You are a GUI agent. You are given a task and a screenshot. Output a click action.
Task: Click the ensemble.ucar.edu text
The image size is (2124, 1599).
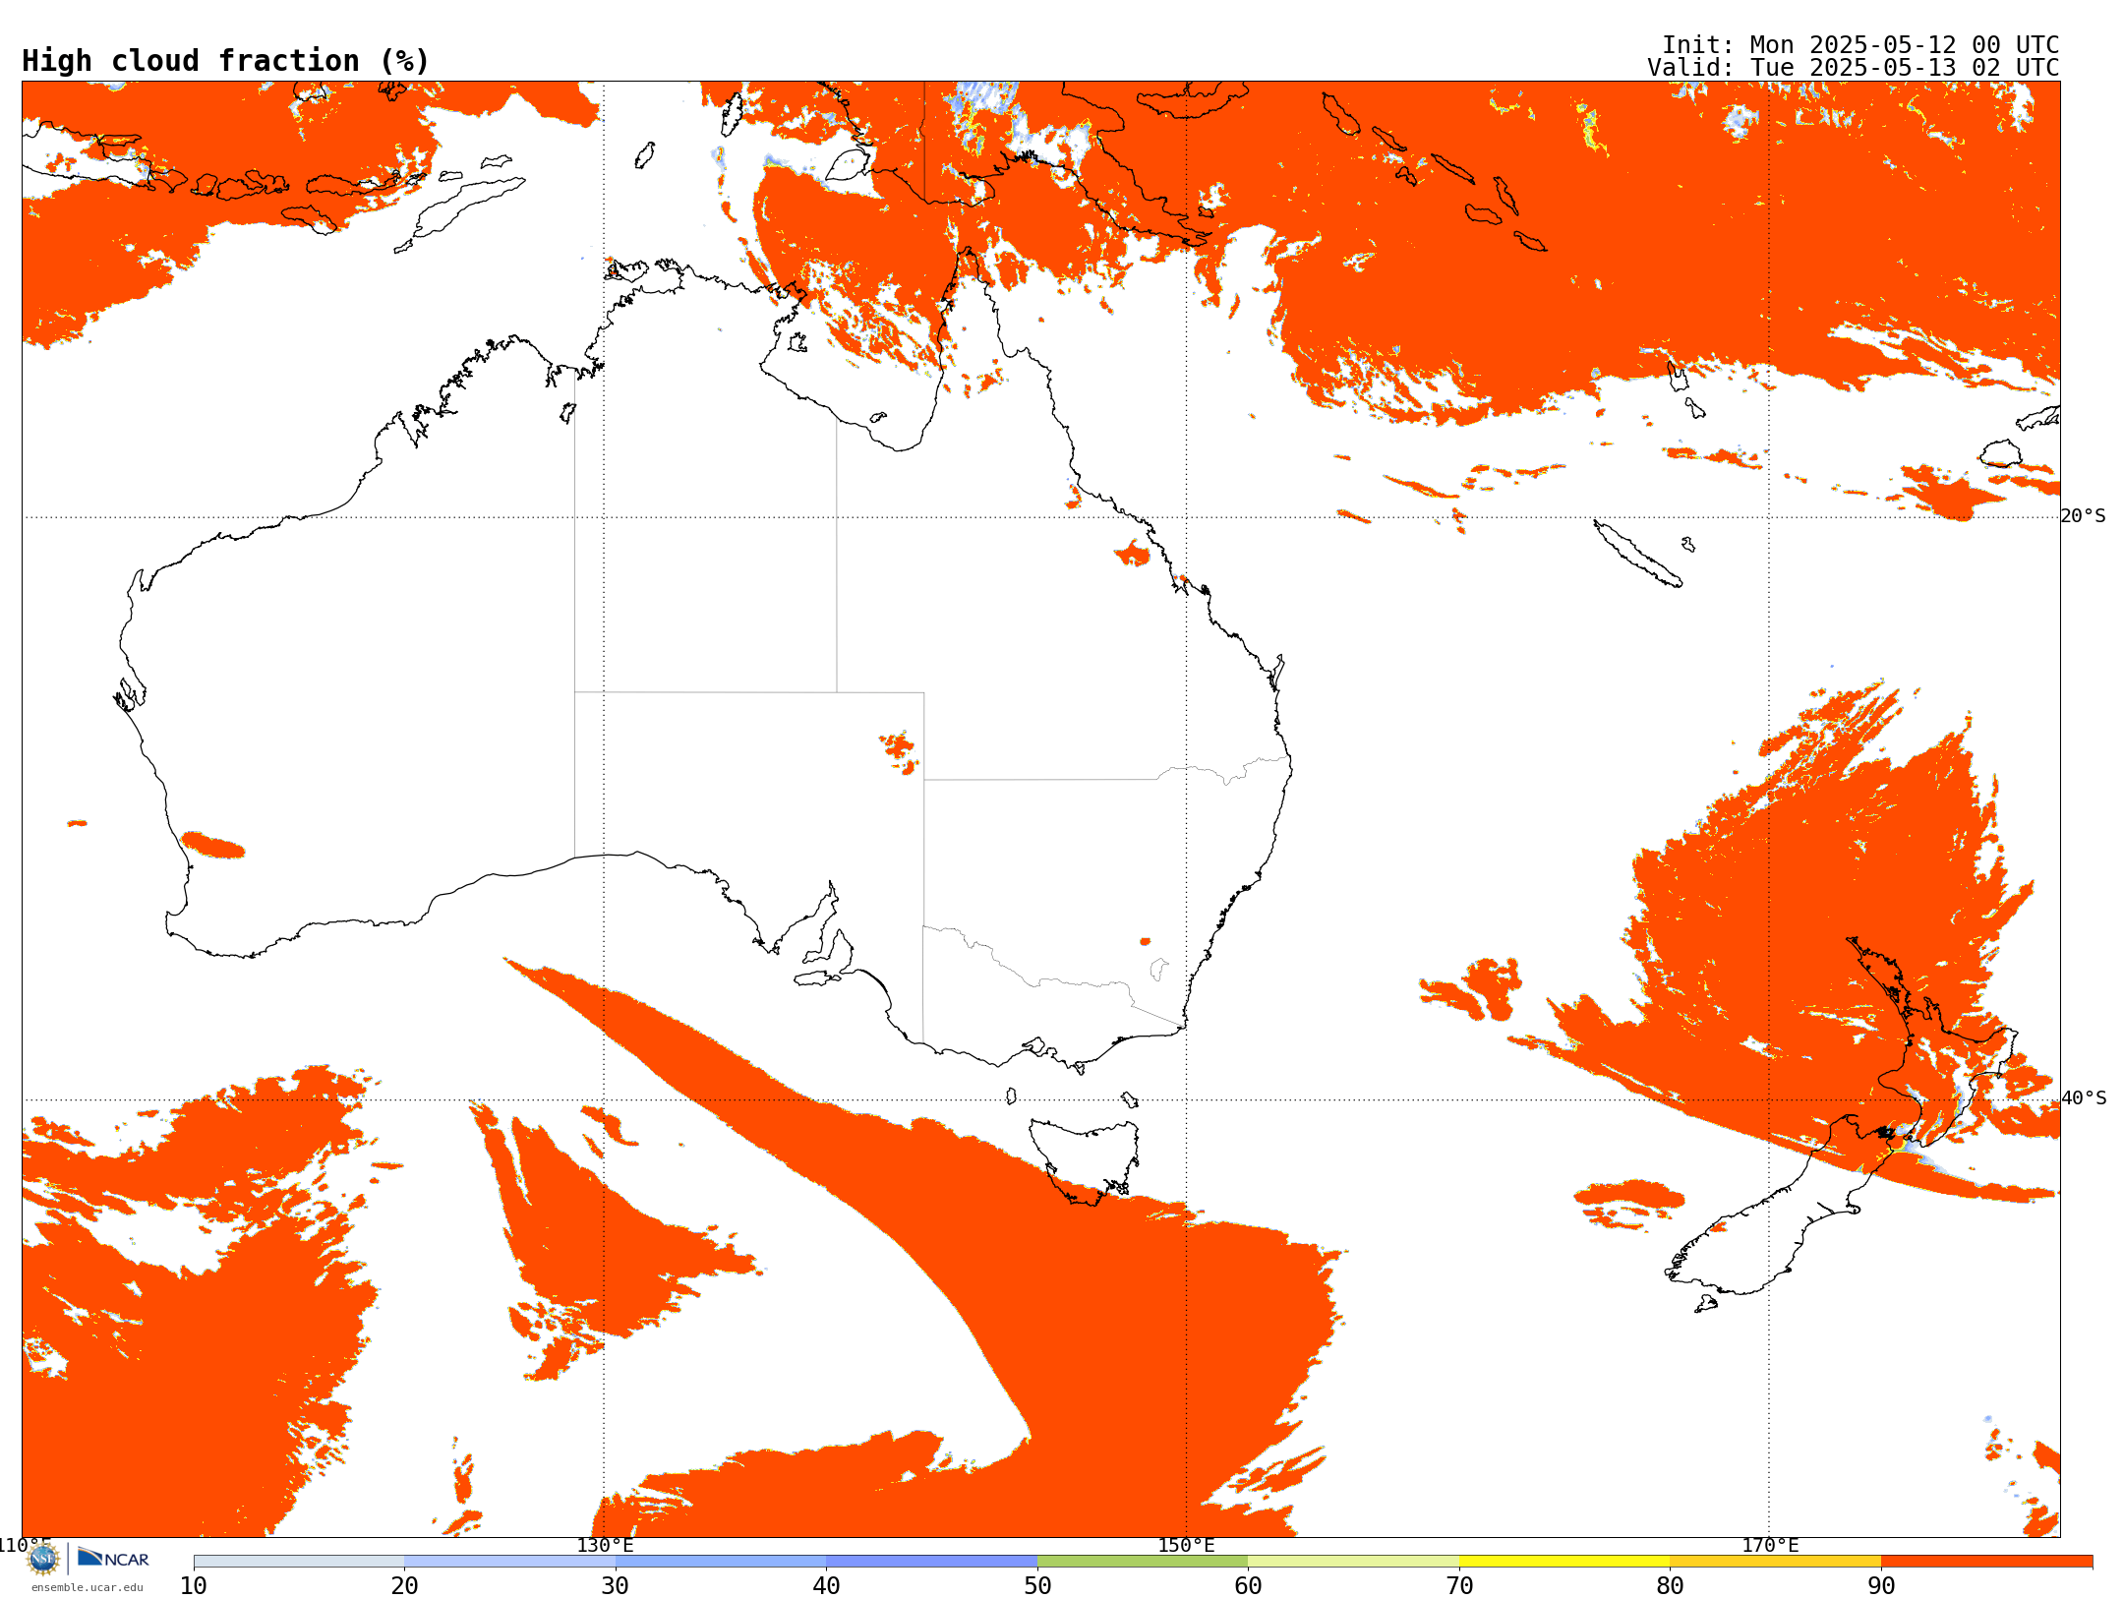88,1587
